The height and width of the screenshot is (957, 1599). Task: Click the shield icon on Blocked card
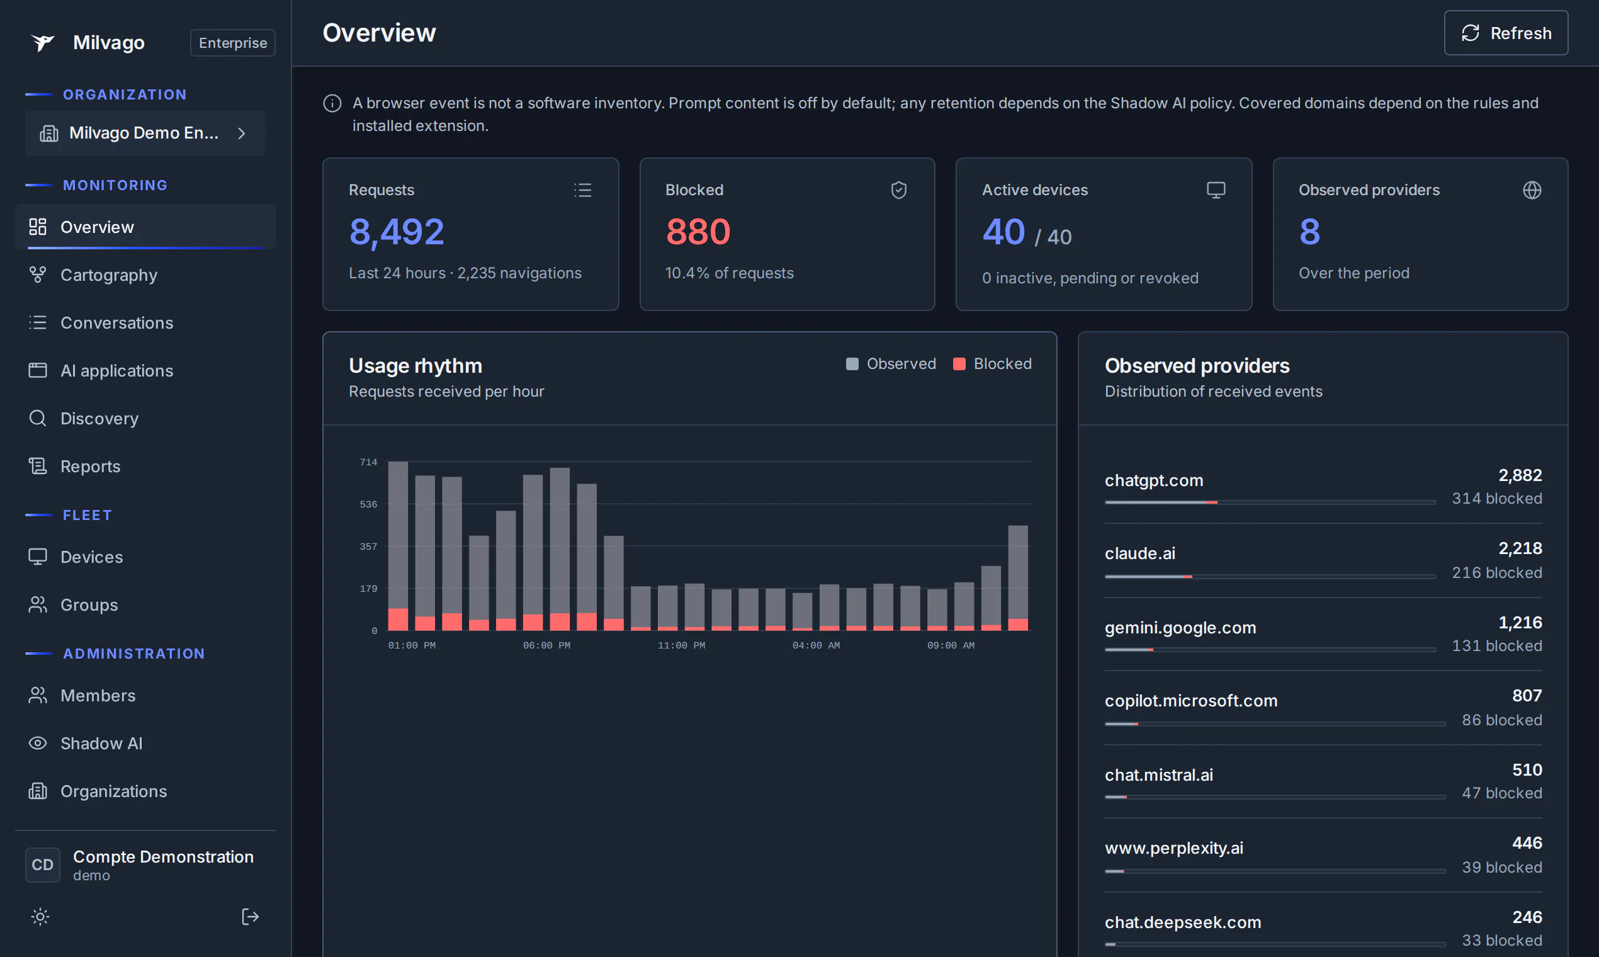[899, 190]
